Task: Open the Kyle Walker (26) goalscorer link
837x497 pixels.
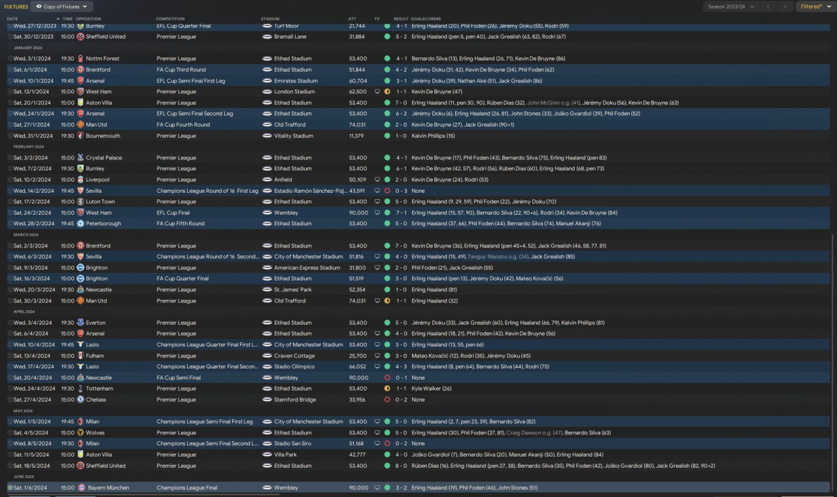Action: (431, 389)
